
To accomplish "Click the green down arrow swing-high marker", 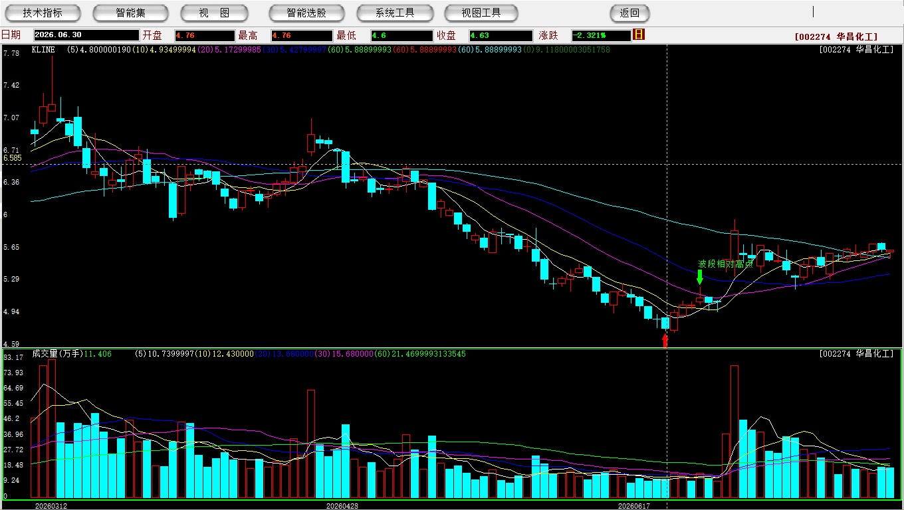I will (700, 277).
